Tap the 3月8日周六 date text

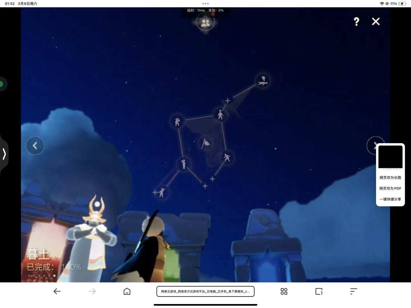click(x=28, y=4)
